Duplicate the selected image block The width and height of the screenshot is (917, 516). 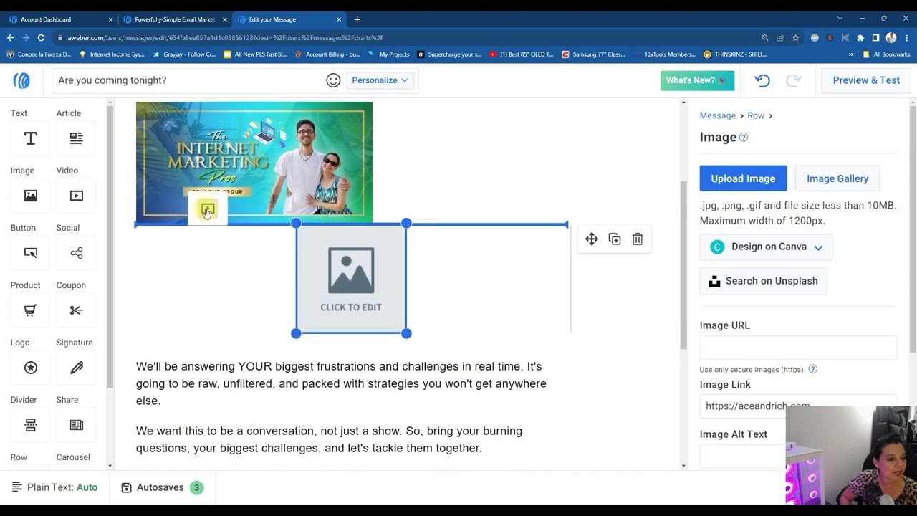point(615,239)
